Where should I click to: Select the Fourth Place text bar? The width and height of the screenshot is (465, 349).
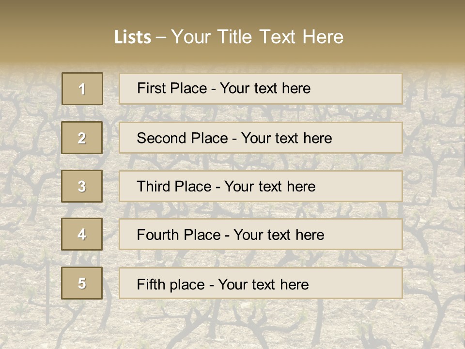tap(261, 234)
